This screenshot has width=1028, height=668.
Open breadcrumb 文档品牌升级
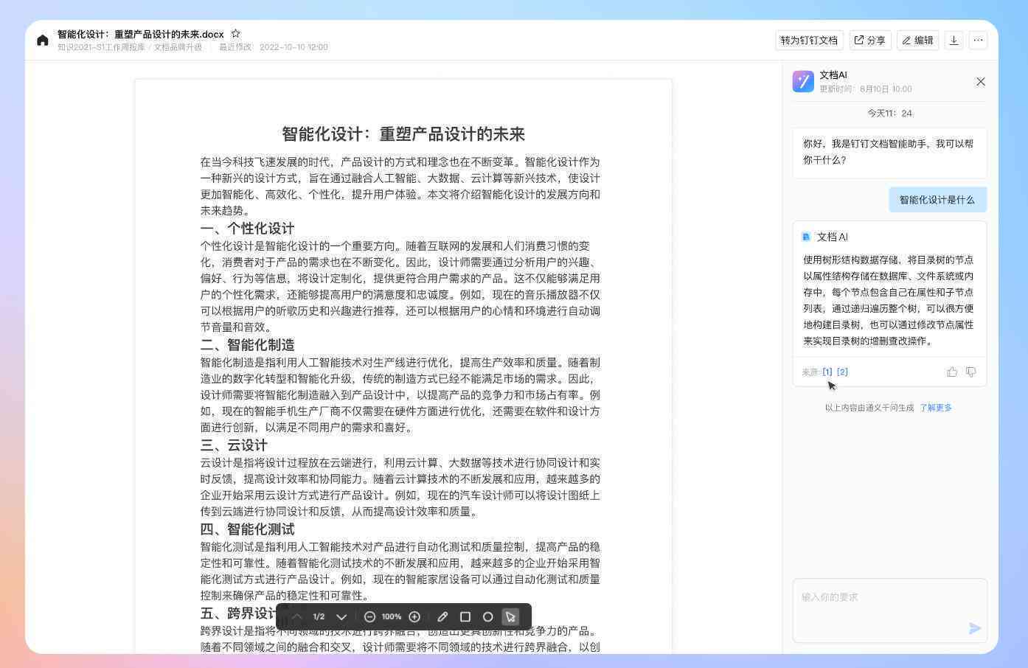point(178,47)
